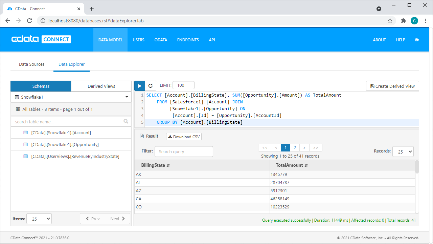Select the Snowflake1 Opportunity table
Viewport: 433px width, 244px height.
tap(65, 144)
